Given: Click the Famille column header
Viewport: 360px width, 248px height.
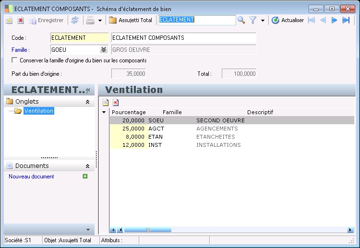Looking at the screenshot, I should click(172, 112).
